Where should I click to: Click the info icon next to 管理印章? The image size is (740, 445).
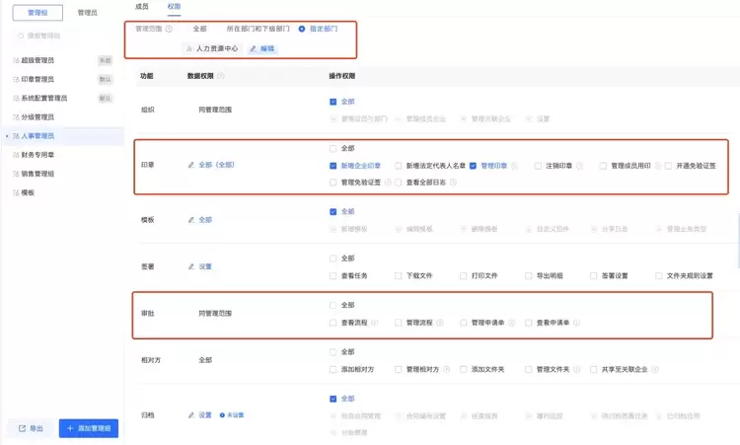(x=514, y=166)
